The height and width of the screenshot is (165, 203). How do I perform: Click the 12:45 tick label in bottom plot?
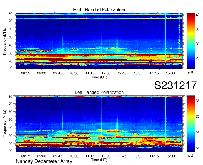pyautogui.click(x=122, y=156)
